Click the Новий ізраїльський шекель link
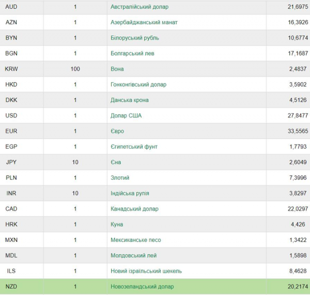The height and width of the screenshot is (295, 310). (x=146, y=271)
